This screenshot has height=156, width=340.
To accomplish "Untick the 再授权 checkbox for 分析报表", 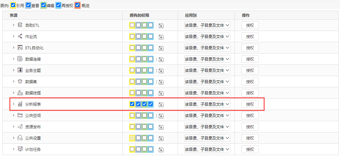I will 151,104.
